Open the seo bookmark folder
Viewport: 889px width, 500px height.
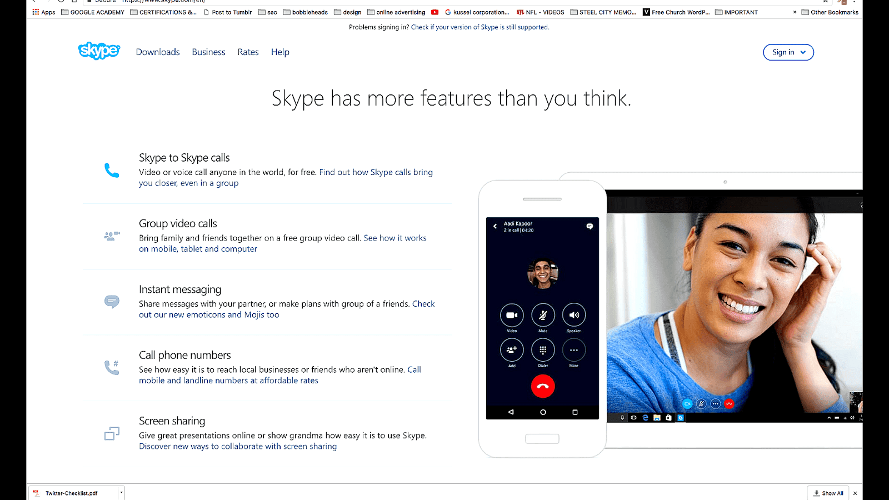tap(268, 12)
